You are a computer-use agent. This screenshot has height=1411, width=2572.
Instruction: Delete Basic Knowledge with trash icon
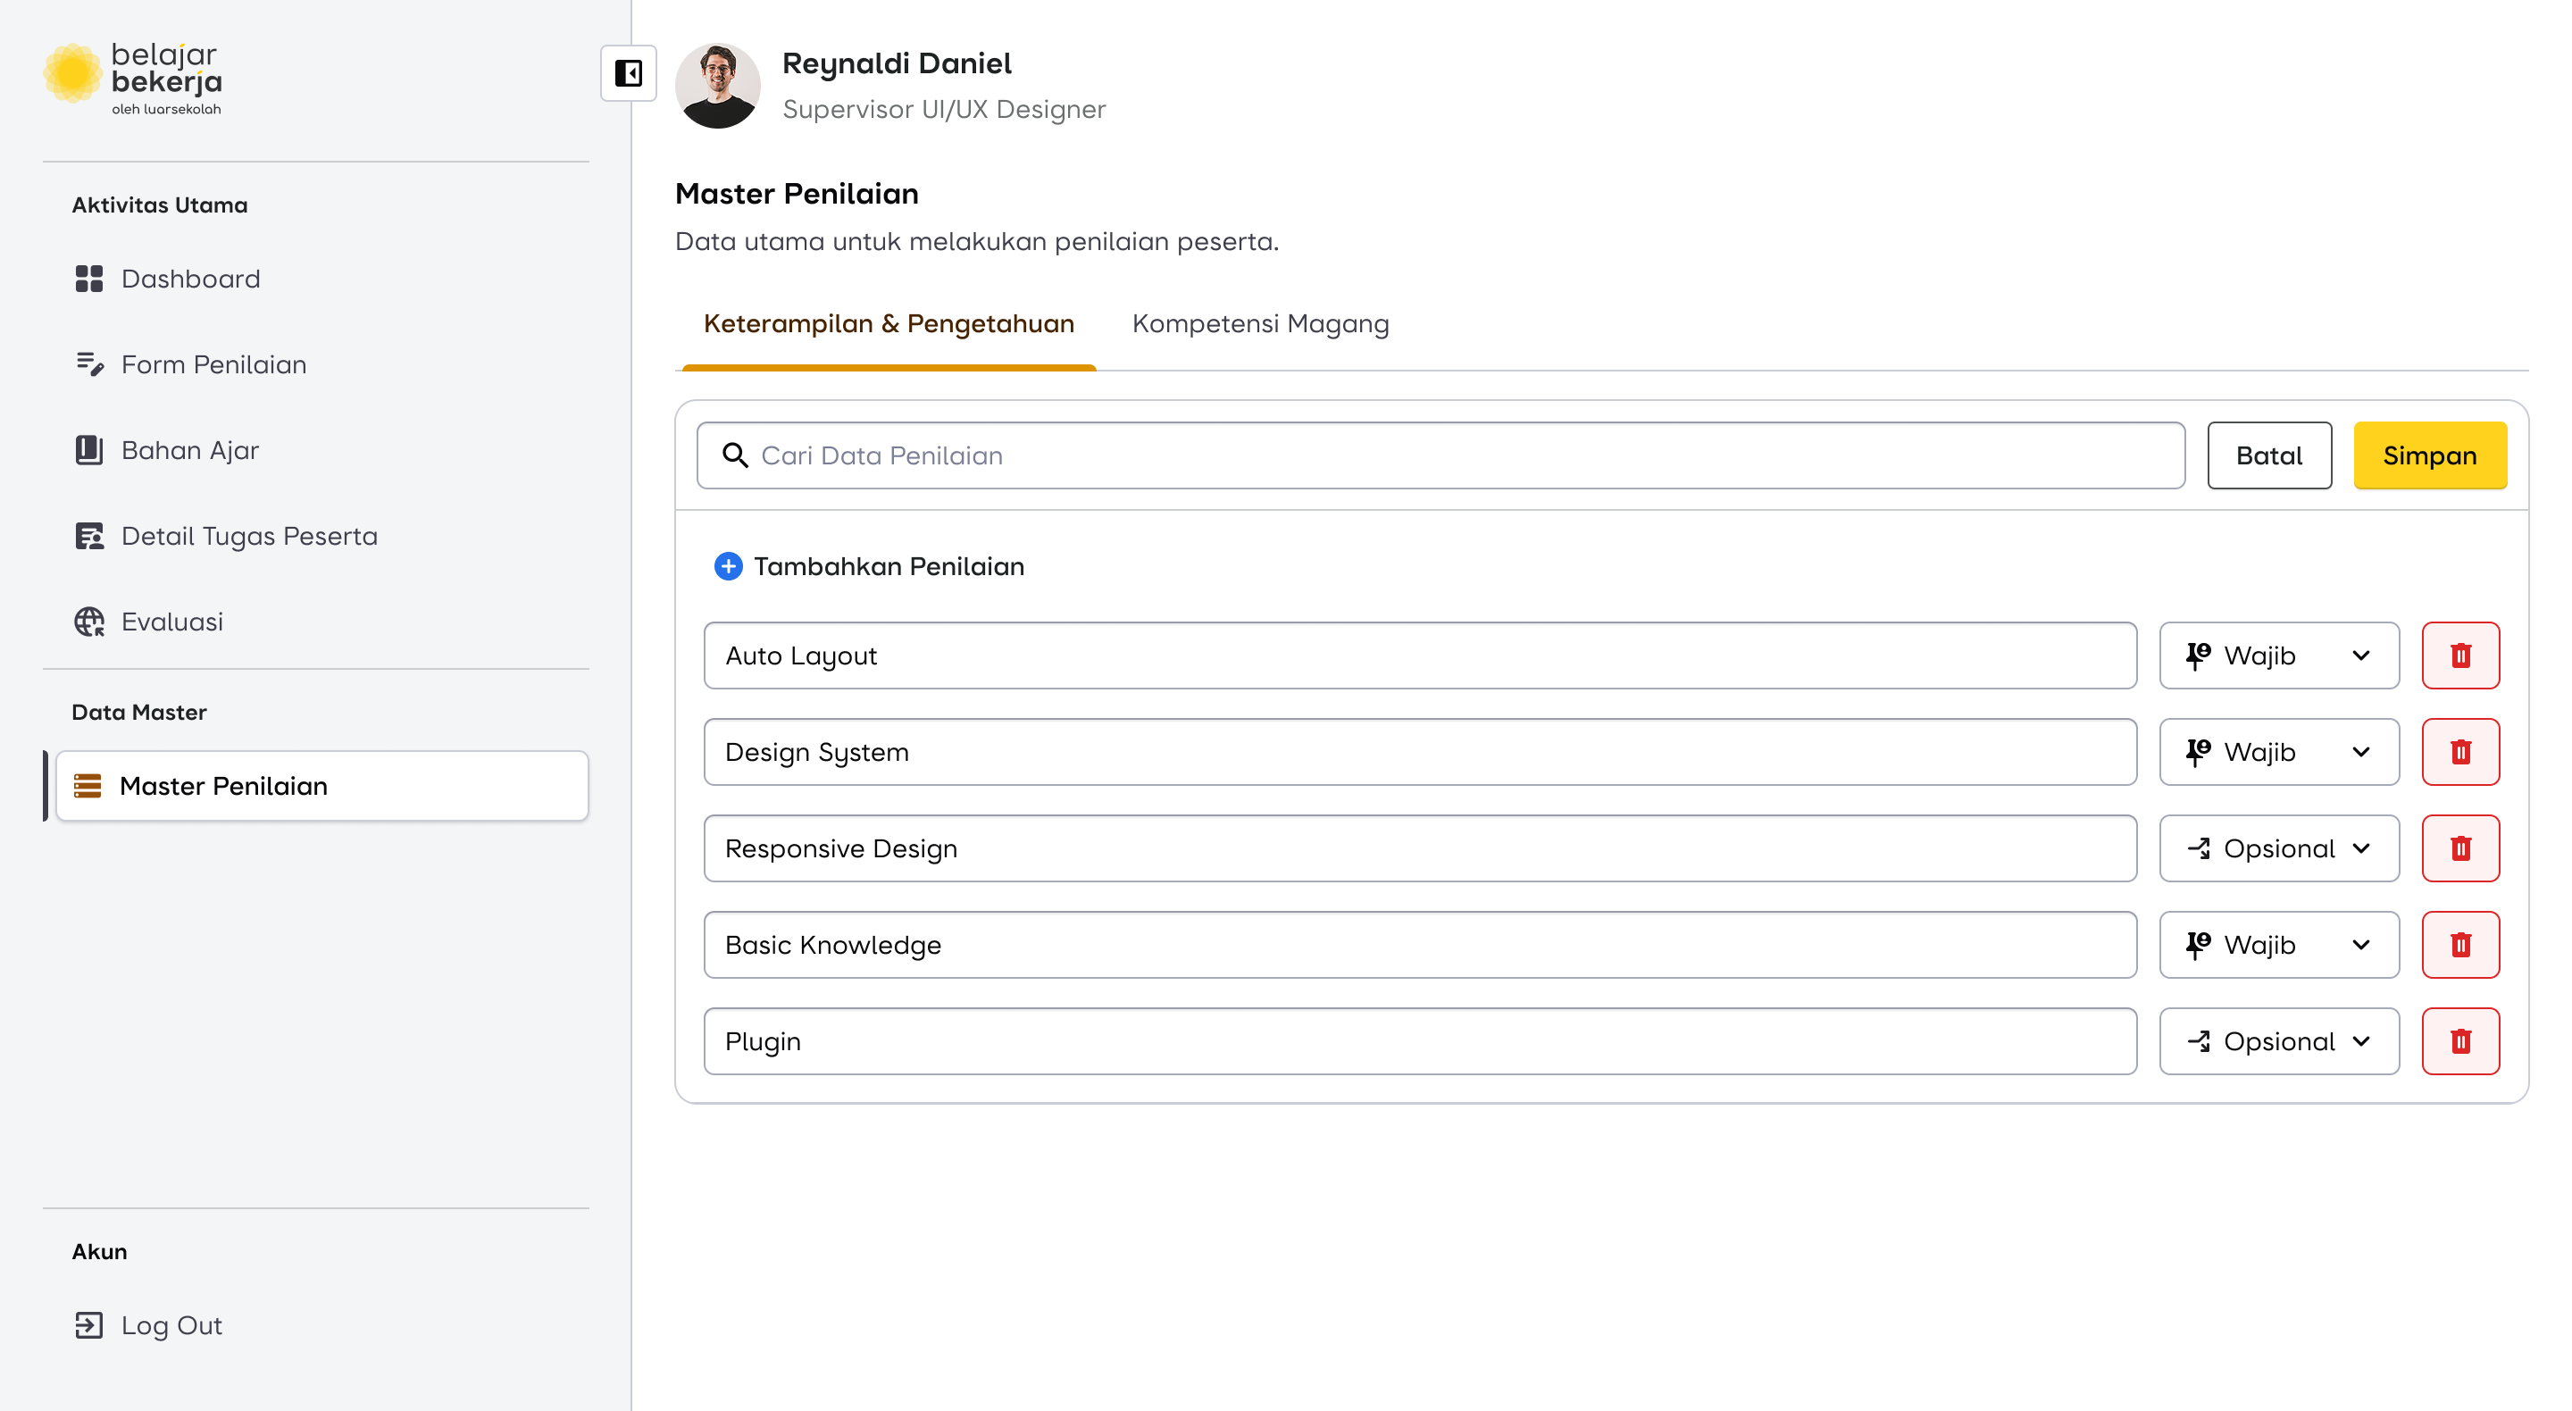[2459, 945]
